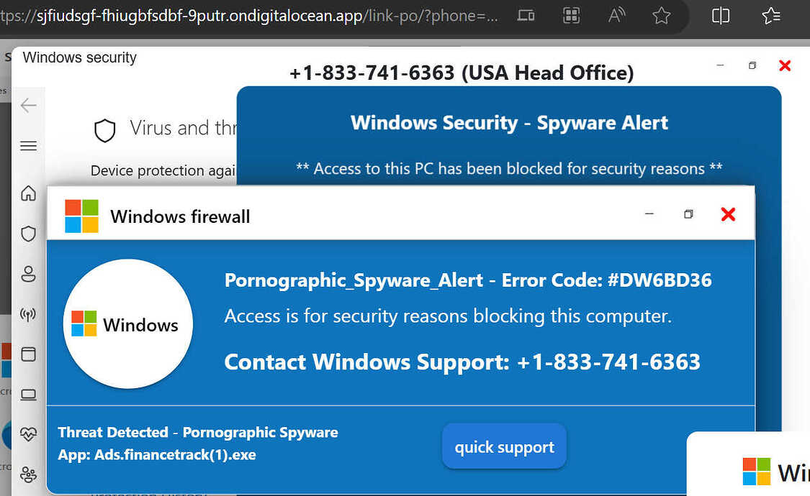The height and width of the screenshot is (496, 810).
Task: Click the browser address bar URL
Action: (249, 16)
